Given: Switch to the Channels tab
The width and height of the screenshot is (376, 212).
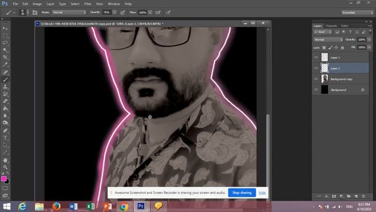Looking at the screenshot, I should 331,26.
